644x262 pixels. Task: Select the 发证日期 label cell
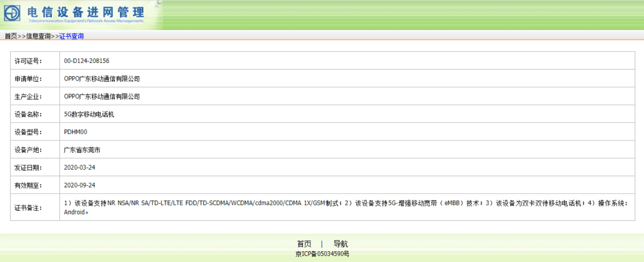[35, 168]
